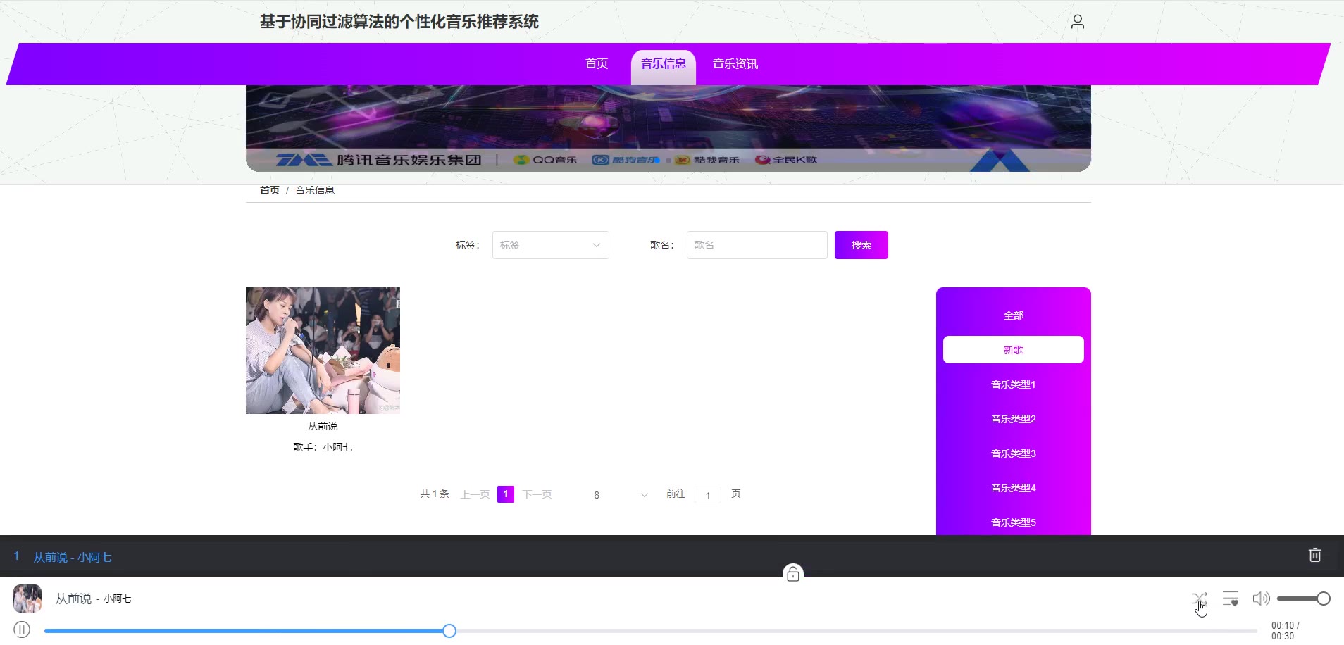Viewport: 1344px width, 645px height.
Task: Click the 歌名 search input field
Action: 757,245
